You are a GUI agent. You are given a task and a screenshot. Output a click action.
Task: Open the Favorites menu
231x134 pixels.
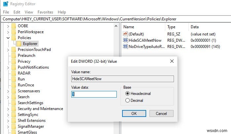[45, 12]
